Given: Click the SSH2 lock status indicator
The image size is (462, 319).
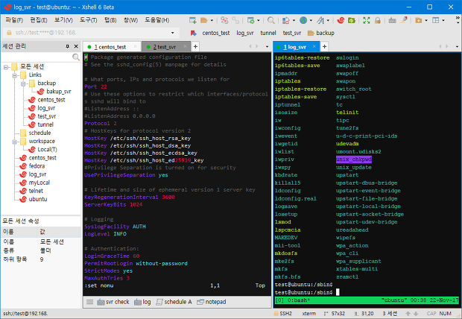Looking at the screenshot, I should 283,313.
